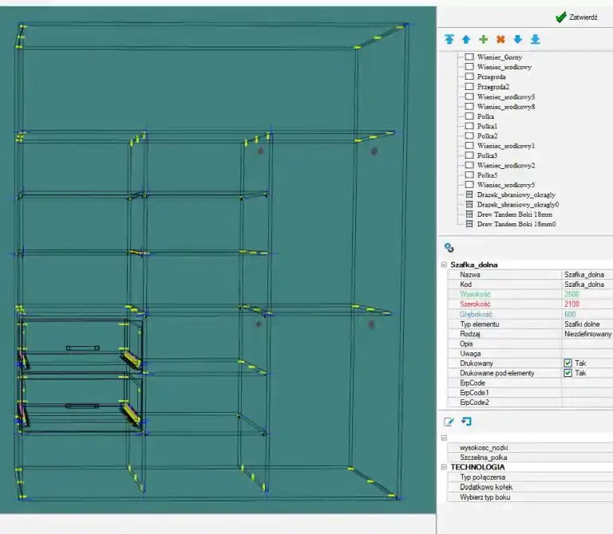This screenshot has height=534, width=613.
Task: Click the gears settings icon above properties
Action: point(449,248)
